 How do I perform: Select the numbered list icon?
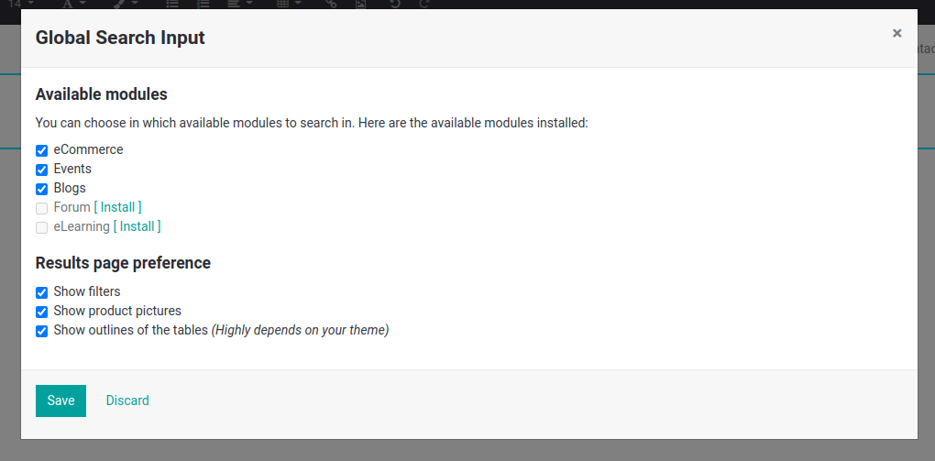203,3
